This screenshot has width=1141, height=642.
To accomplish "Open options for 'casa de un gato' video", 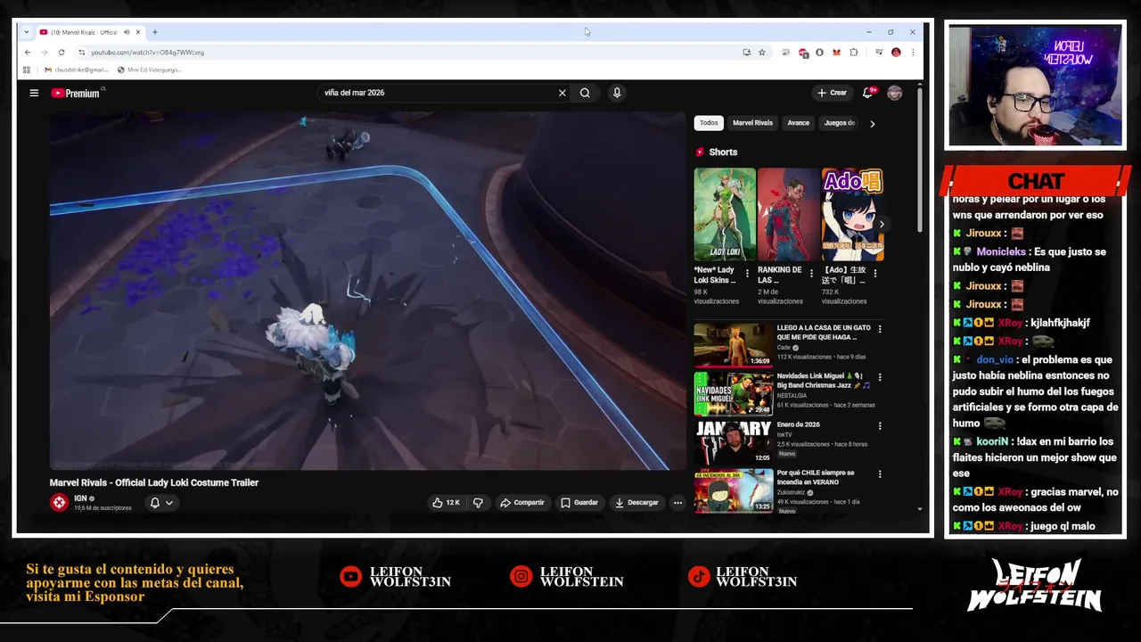I will (x=880, y=329).
